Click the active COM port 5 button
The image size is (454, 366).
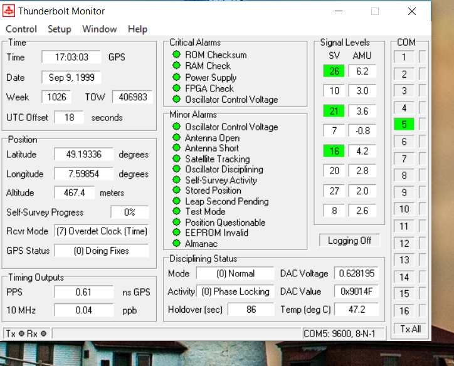404,125
